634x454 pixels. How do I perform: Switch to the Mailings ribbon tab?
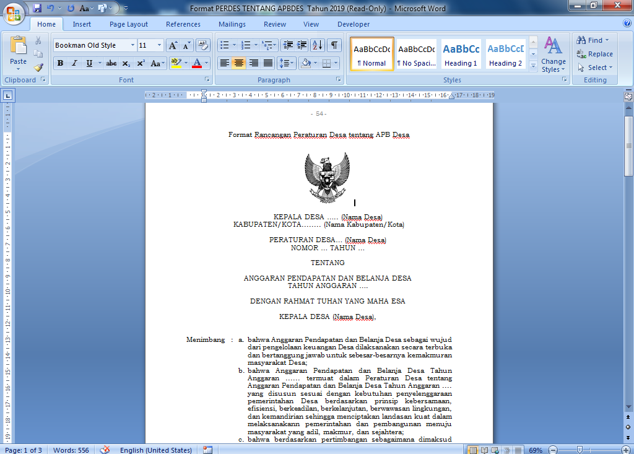(232, 24)
